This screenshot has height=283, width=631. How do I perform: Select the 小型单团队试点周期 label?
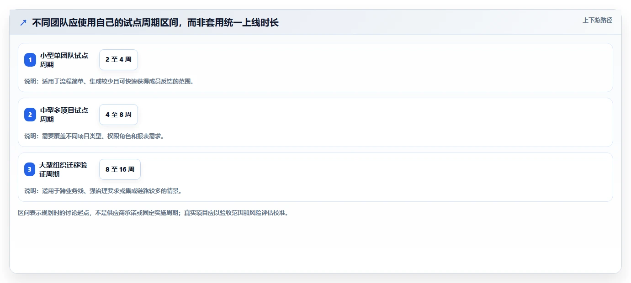point(64,60)
